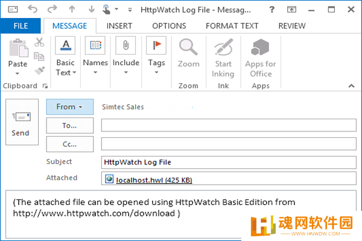
Task: Click the Help question mark icon
Action: click(272, 10)
